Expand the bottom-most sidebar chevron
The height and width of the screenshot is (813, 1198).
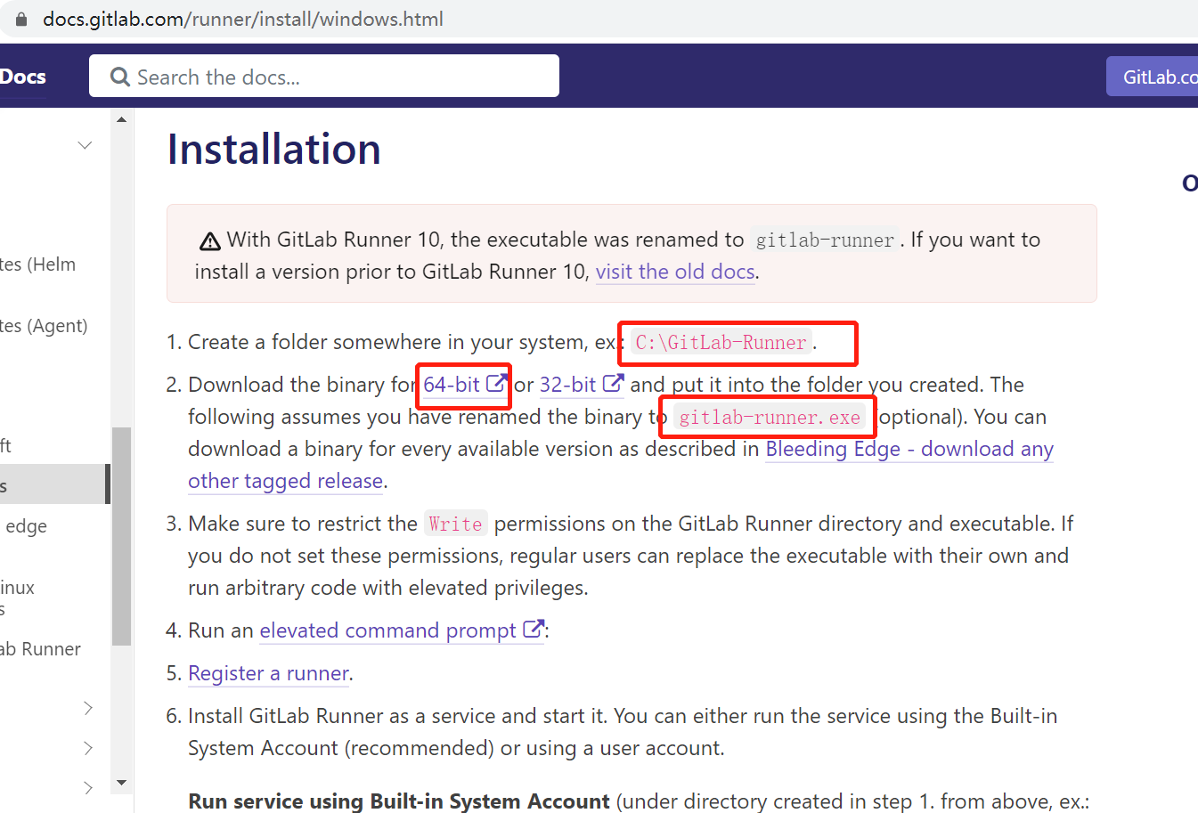[87, 788]
